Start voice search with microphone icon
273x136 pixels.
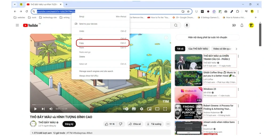(x=187, y=25)
